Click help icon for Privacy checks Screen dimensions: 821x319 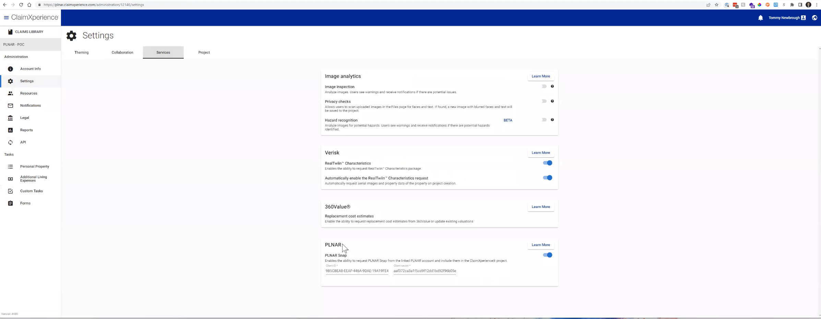(552, 101)
